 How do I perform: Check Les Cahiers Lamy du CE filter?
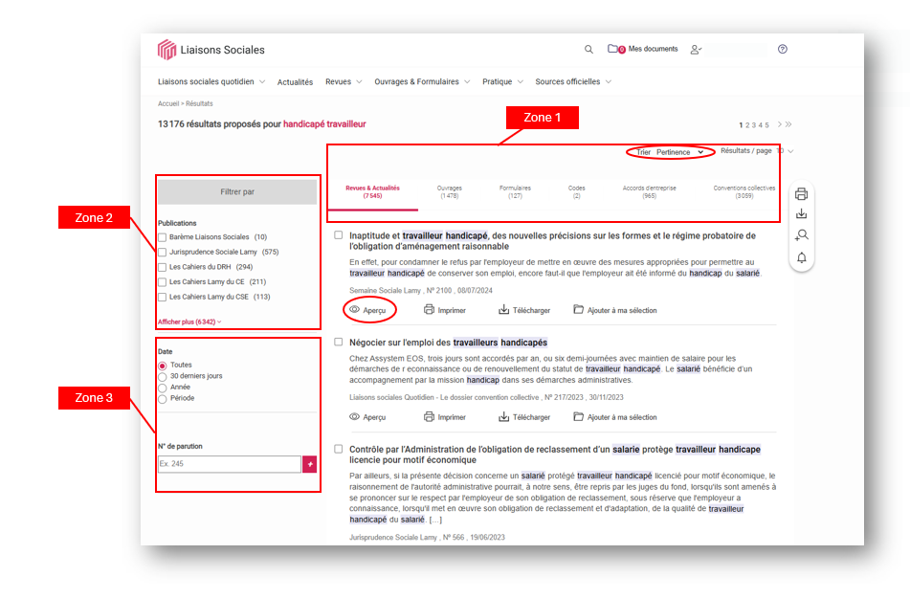[163, 282]
